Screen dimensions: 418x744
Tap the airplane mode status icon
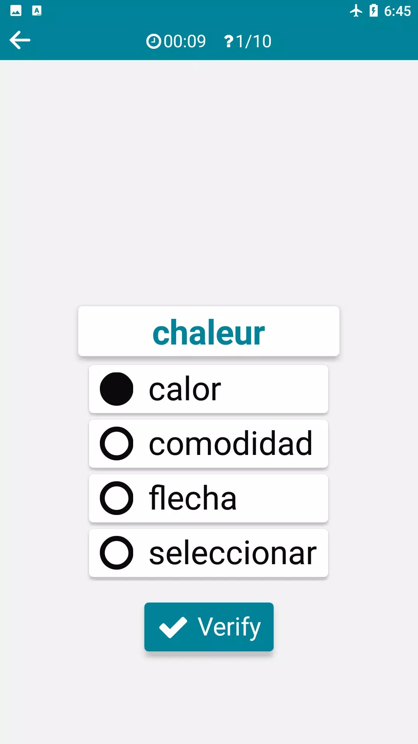tap(356, 11)
